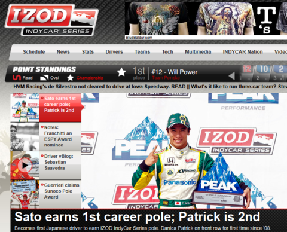Open the Championship standings link

(90, 78)
